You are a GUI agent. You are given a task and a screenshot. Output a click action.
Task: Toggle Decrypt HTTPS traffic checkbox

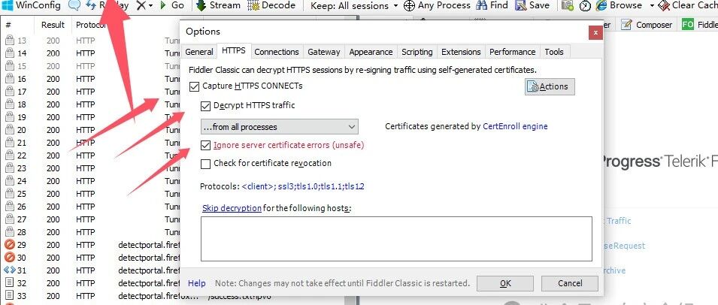coord(205,106)
